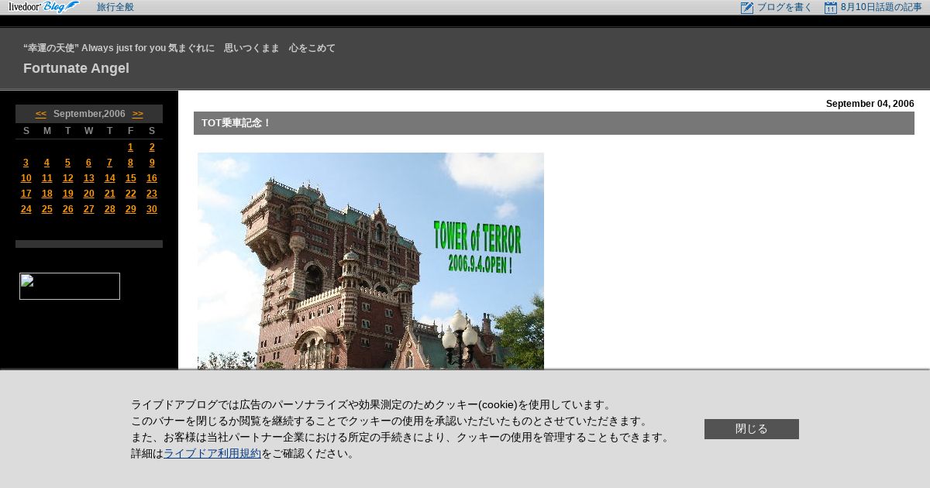Open 8月10日話題の記事 link
Viewport: 930px width, 488px height.
881,7
